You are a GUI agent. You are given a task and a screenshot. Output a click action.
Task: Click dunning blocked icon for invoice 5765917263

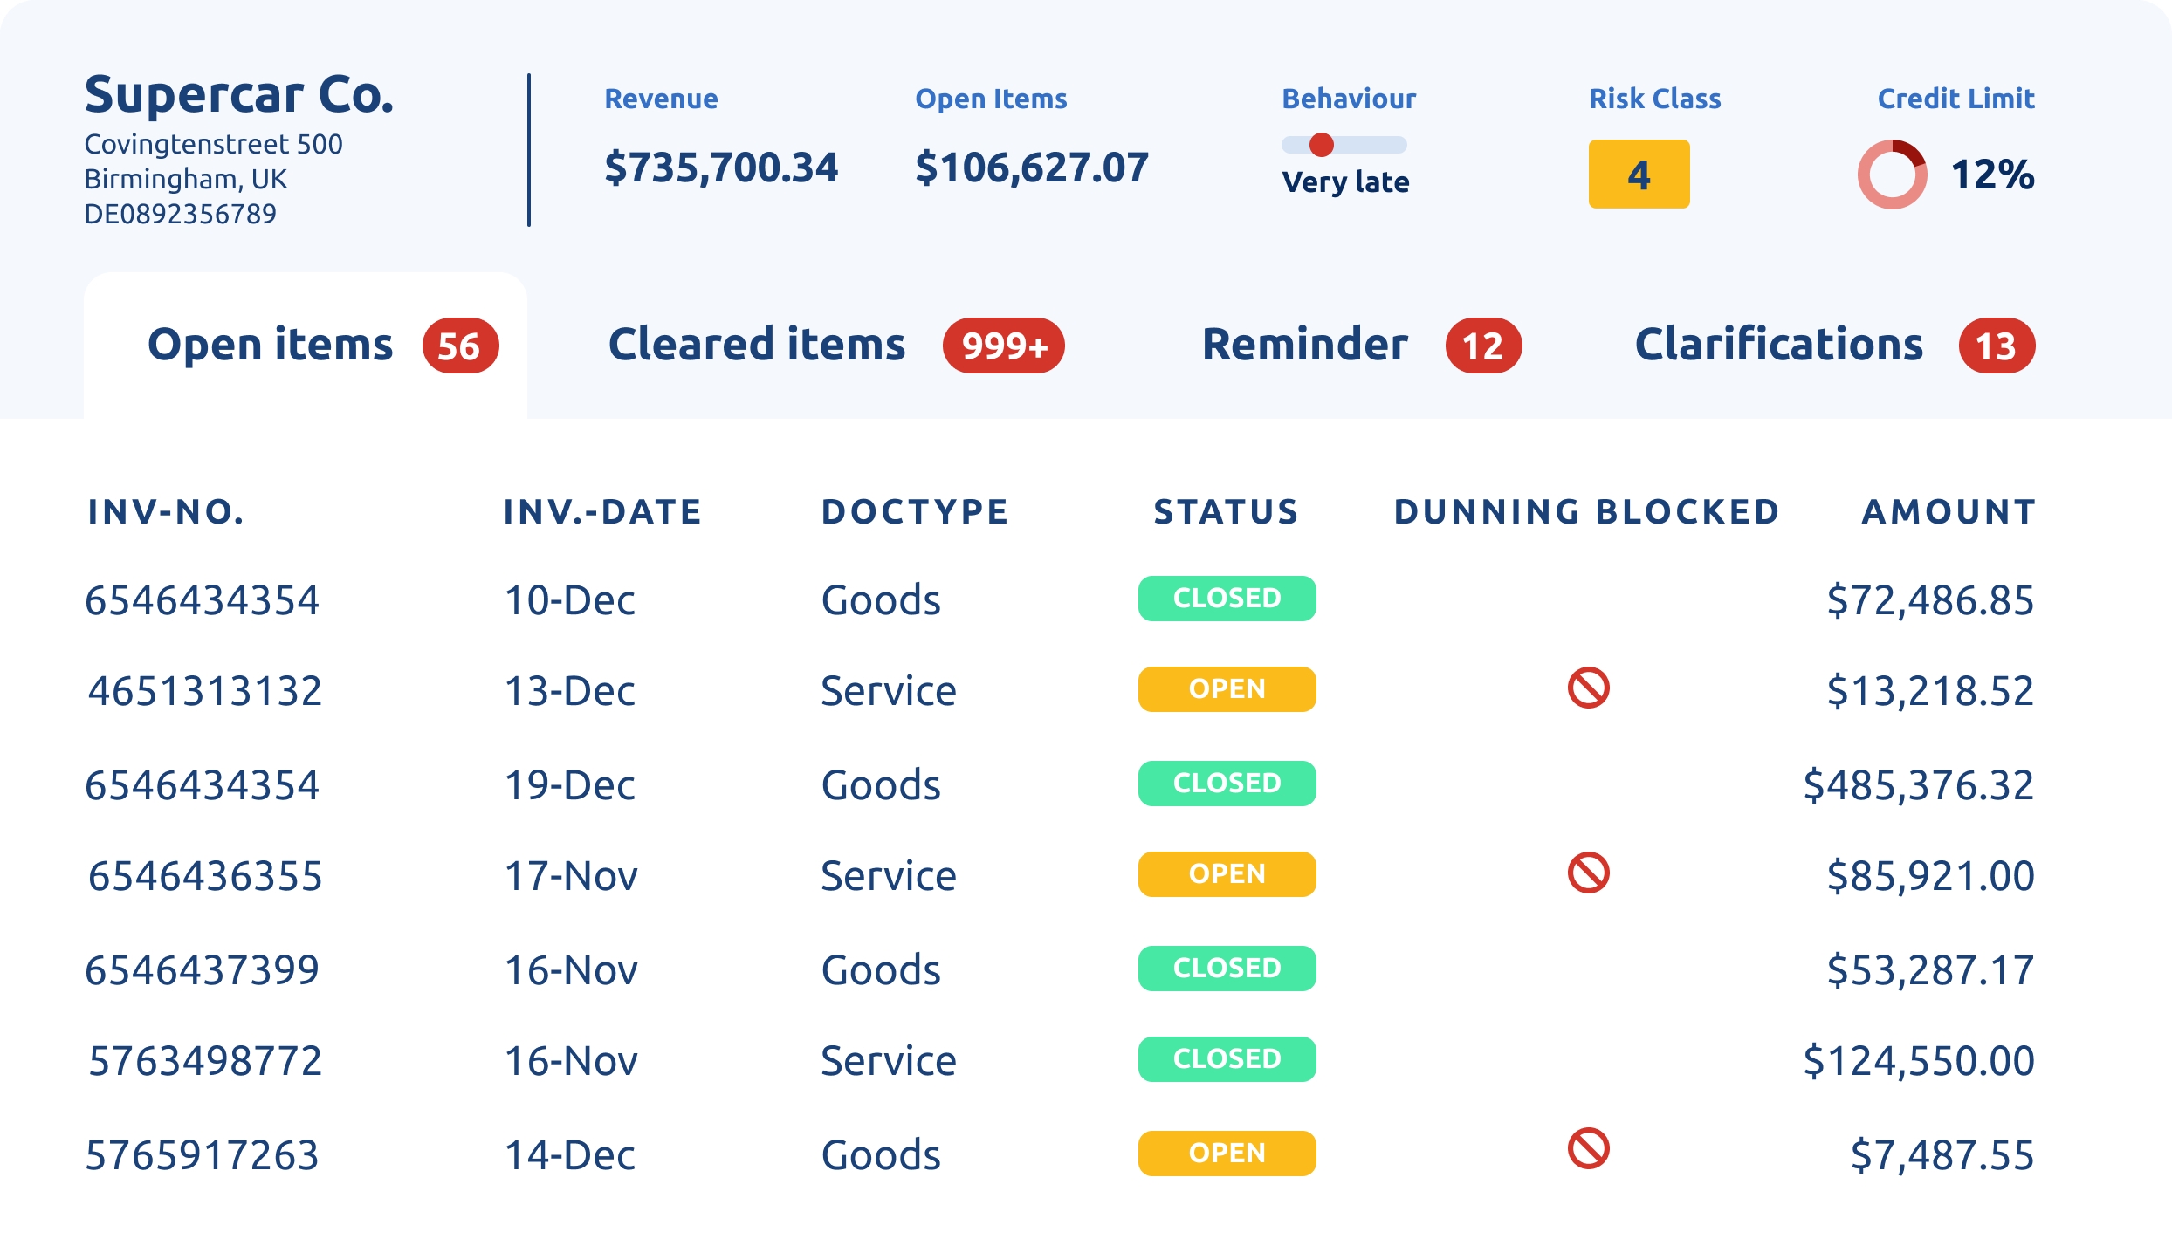tap(1588, 1148)
